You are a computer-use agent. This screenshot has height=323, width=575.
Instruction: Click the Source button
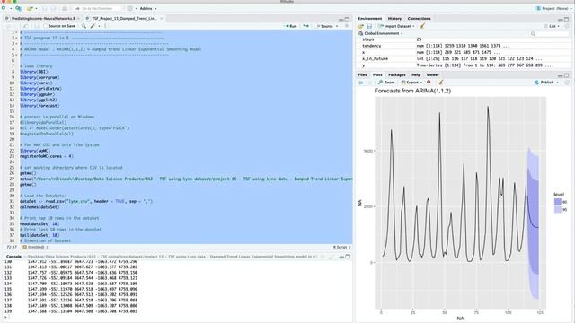point(325,26)
